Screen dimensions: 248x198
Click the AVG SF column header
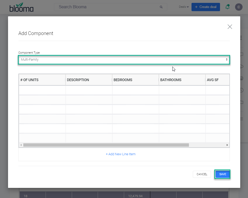217,80
